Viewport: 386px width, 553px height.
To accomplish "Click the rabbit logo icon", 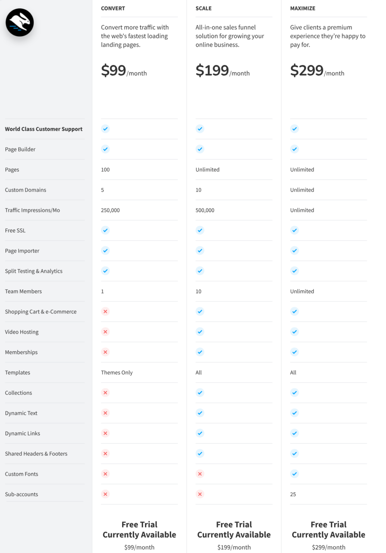I will point(20,22).
